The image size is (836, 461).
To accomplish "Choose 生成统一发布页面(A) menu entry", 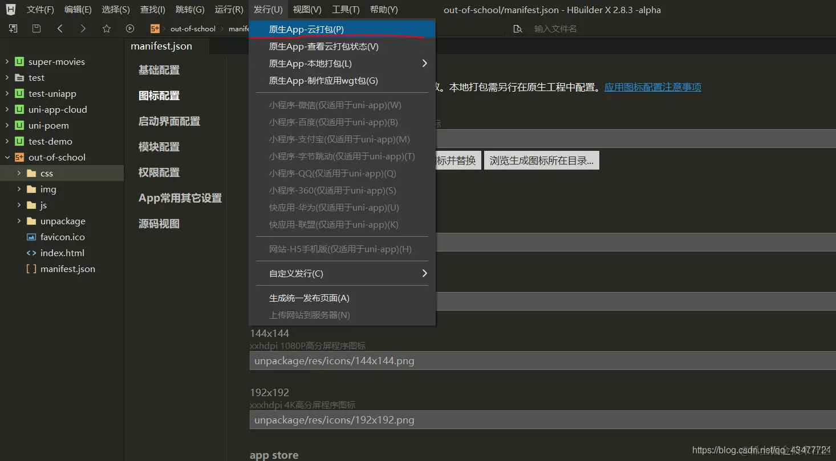I will 342,298.
